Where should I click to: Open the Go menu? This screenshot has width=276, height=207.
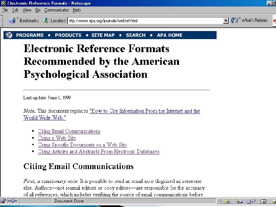(x=38, y=10)
